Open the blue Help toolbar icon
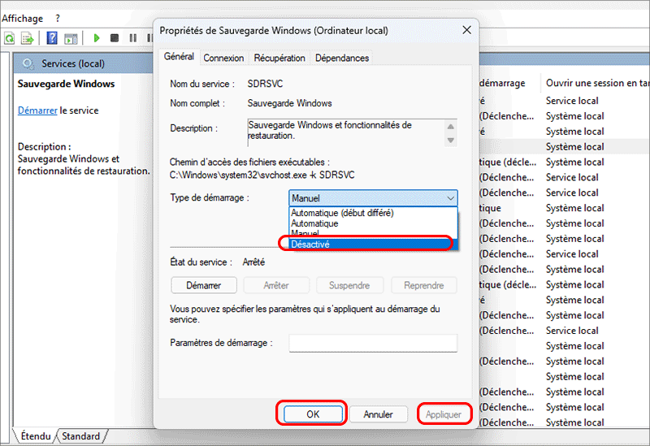This screenshot has width=650, height=446. point(52,38)
